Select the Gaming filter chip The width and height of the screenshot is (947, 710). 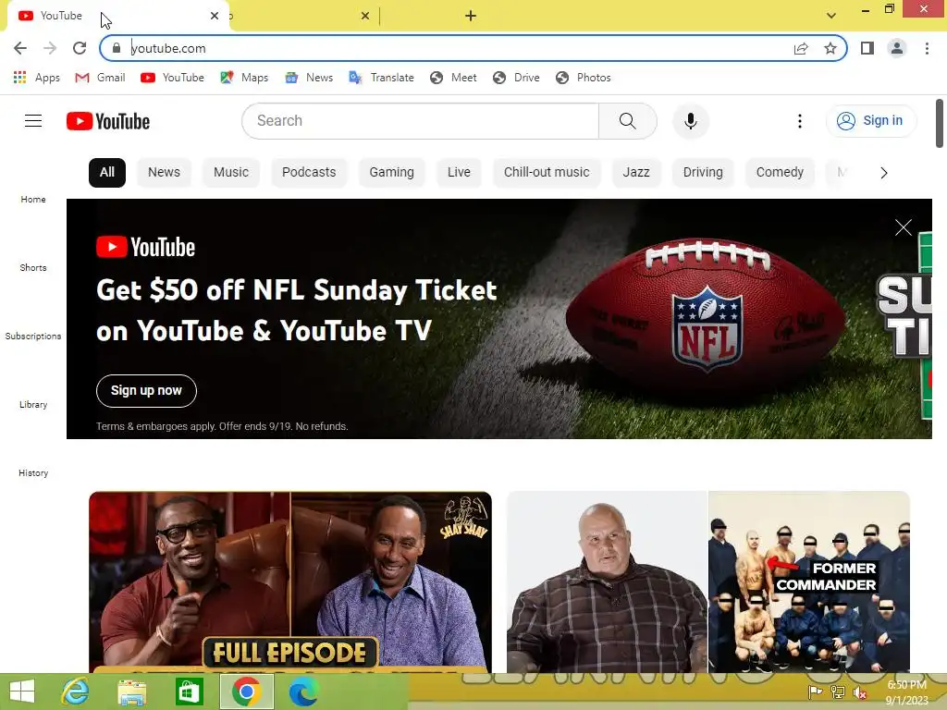click(391, 173)
